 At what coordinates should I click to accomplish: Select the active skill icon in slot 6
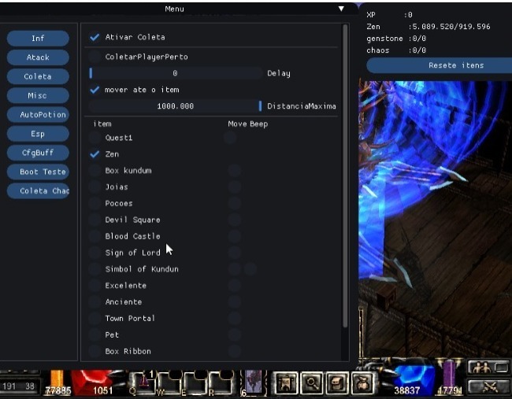coord(254,382)
